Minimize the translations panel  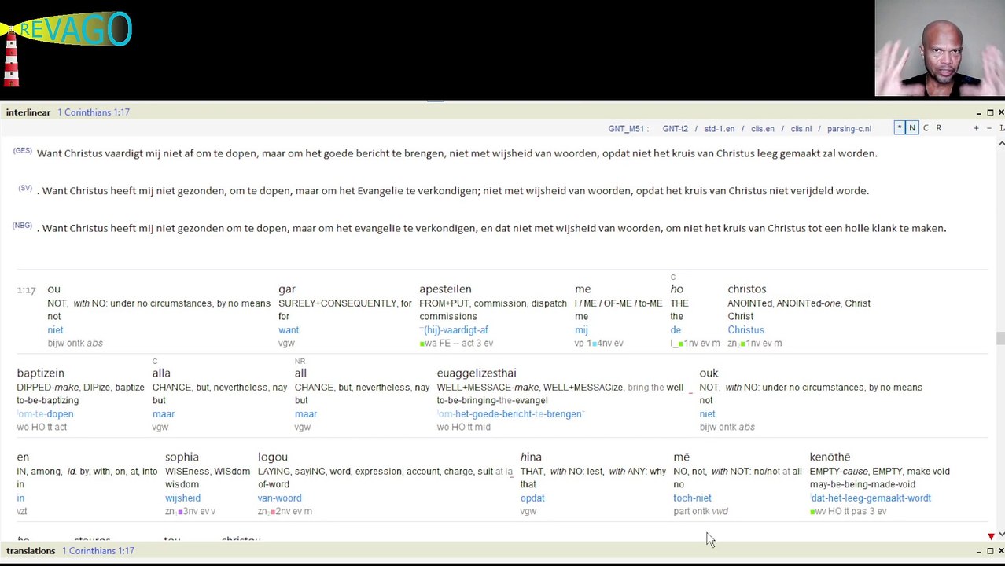tap(979, 551)
